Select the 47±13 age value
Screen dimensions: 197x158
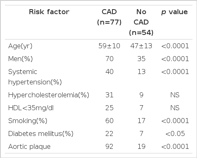tap(141, 46)
